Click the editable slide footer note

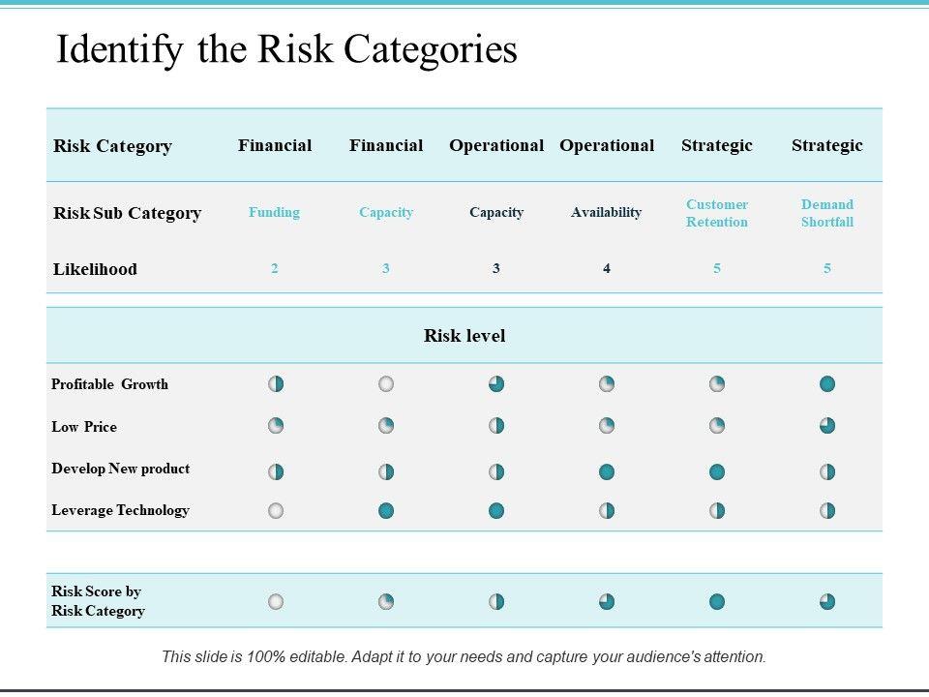pos(464,656)
